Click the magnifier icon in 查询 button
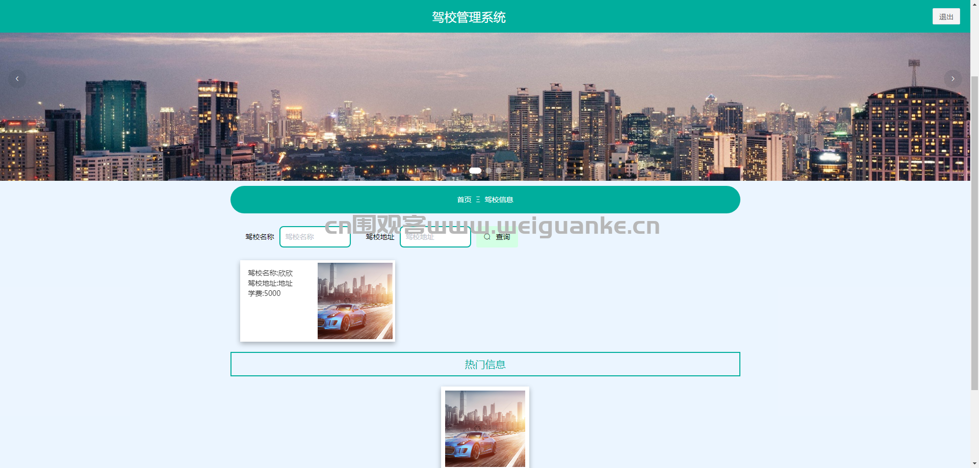The width and height of the screenshot is (979, 468). [487, 237]
